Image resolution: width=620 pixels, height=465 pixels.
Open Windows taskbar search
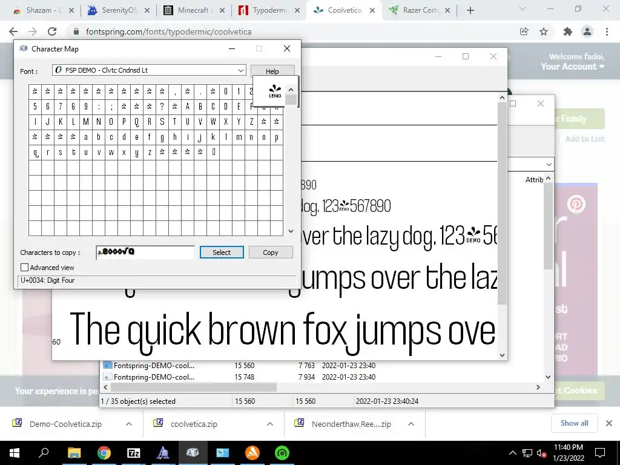pos(44,452)
